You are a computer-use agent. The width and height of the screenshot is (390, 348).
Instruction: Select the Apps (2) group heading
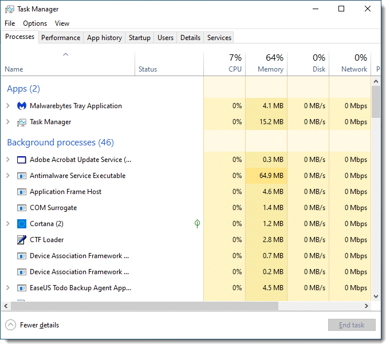click(23, 89)
